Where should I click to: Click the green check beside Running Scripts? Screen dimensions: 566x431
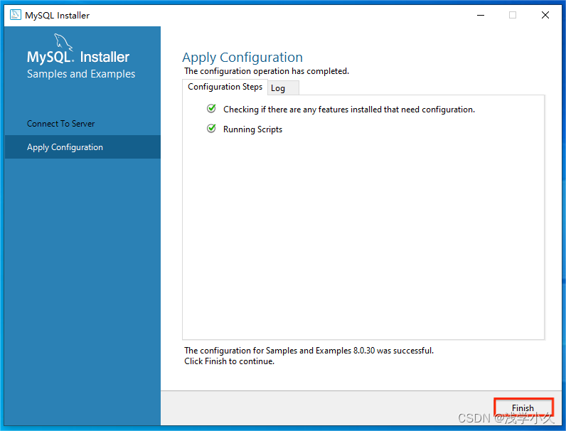211,129
